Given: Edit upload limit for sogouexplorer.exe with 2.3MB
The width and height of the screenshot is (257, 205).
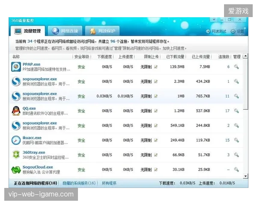Looking at the screenshot, I should [156, 82].
